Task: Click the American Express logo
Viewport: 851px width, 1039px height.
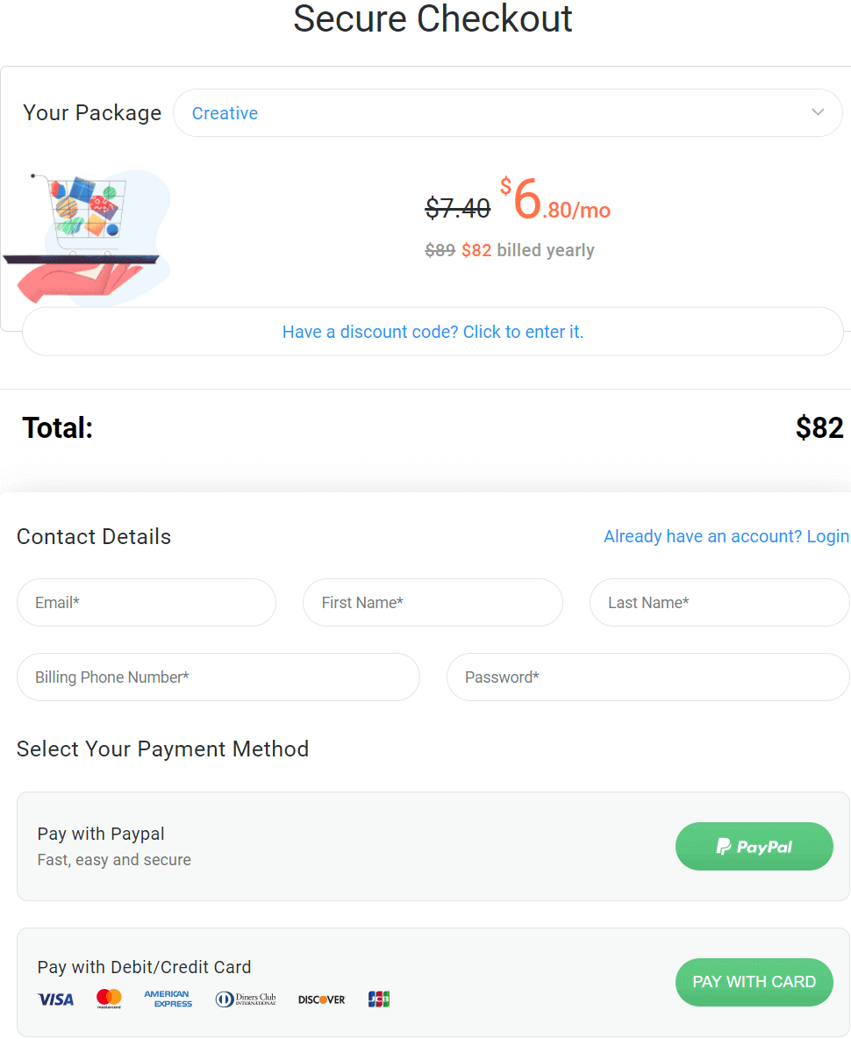Action: click(168, 999)
